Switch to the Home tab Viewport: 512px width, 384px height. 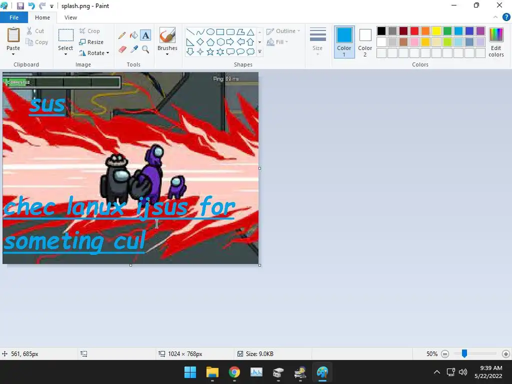coord(42,17)
